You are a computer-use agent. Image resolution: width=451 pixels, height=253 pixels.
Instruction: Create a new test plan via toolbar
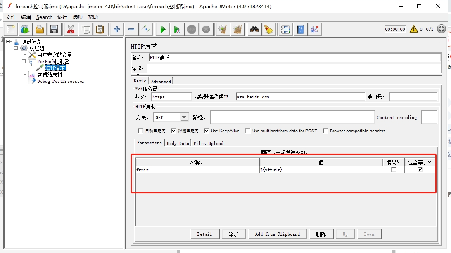pos(11,29)
